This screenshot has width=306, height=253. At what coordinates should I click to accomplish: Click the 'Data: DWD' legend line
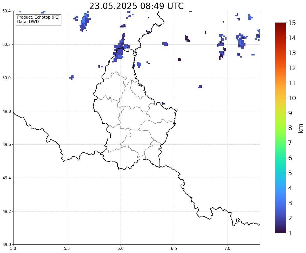tap(28, 22)
